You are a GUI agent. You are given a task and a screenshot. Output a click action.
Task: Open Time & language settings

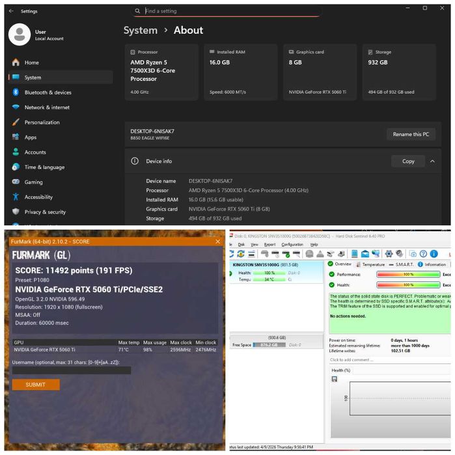(44, 167)
